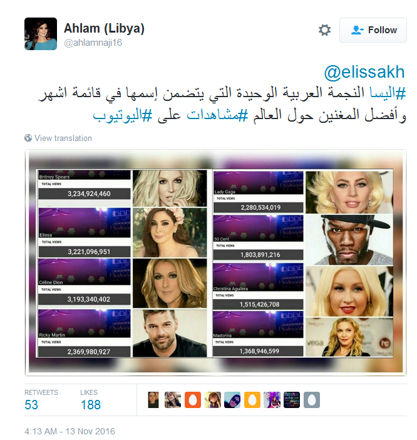Screen dimensions: 417x440
Task: Open the 4:13 AM - 13 Nov 2016 timestamp
Action: [x=69, y=431]
